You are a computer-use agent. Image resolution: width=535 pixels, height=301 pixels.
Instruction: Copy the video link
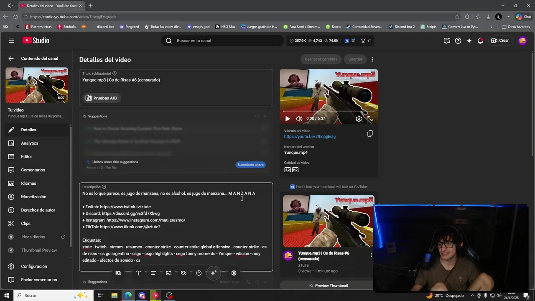pos(370,134)
